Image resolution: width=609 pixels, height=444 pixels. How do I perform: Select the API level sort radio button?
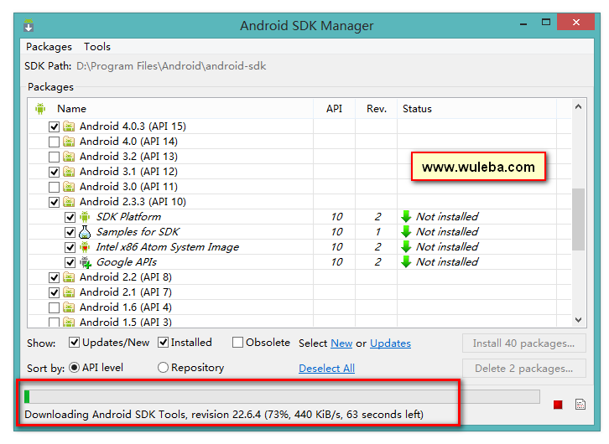(x=74, y=367)
